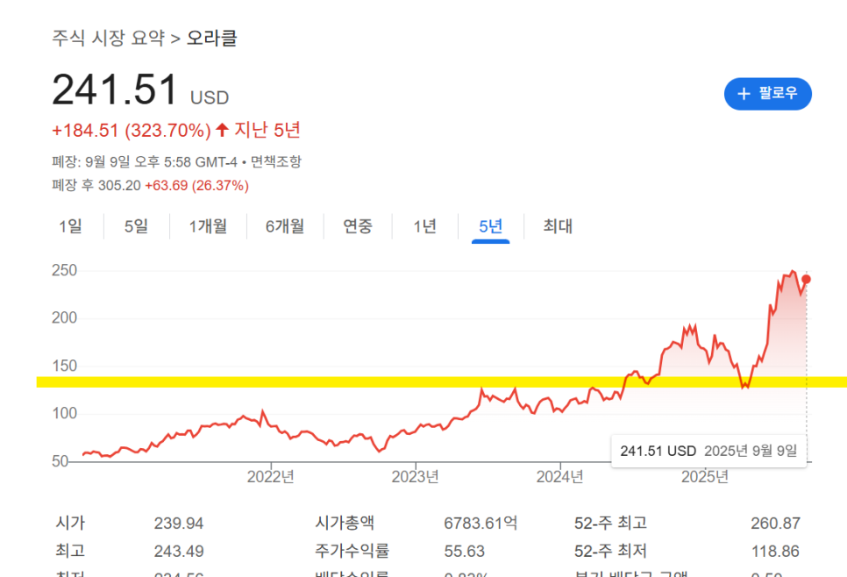Click the 주가수익률 label
Viewport: 847px width, 577px height.
[x=352, y=551]
